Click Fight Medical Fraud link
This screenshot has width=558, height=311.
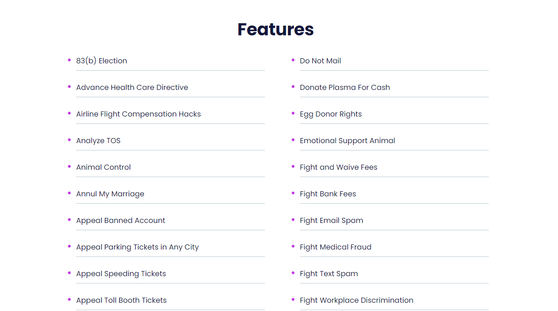(336, 247)
